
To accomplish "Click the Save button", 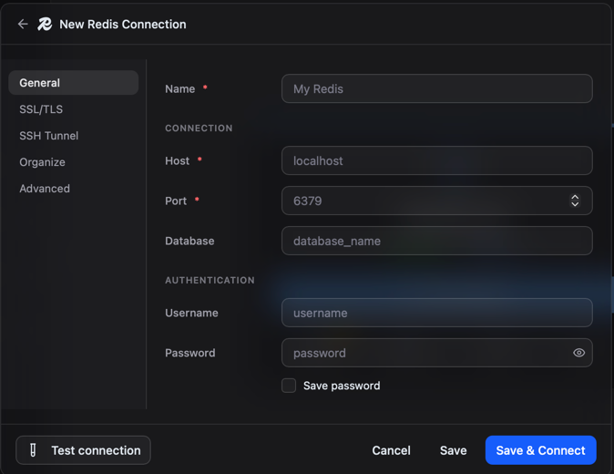I will pos(453,450).
